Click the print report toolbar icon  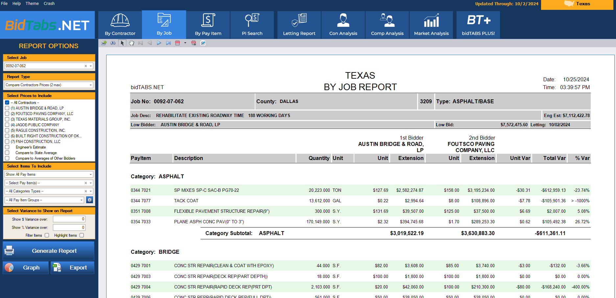point(104,43)
